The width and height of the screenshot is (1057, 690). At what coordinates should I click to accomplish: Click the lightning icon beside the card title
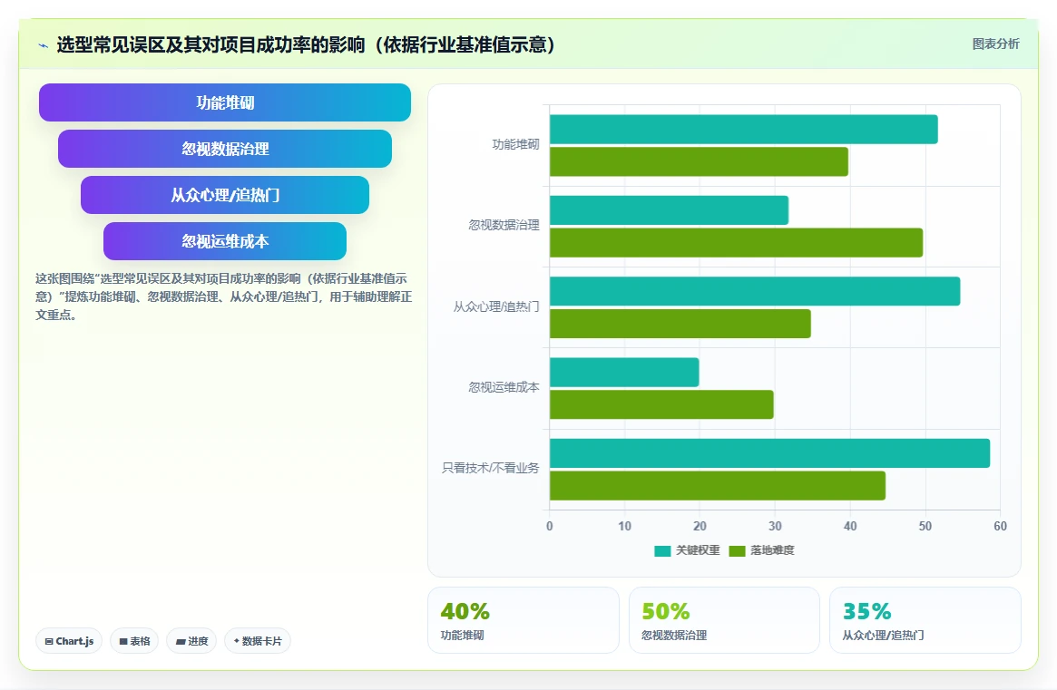(44, 46)
